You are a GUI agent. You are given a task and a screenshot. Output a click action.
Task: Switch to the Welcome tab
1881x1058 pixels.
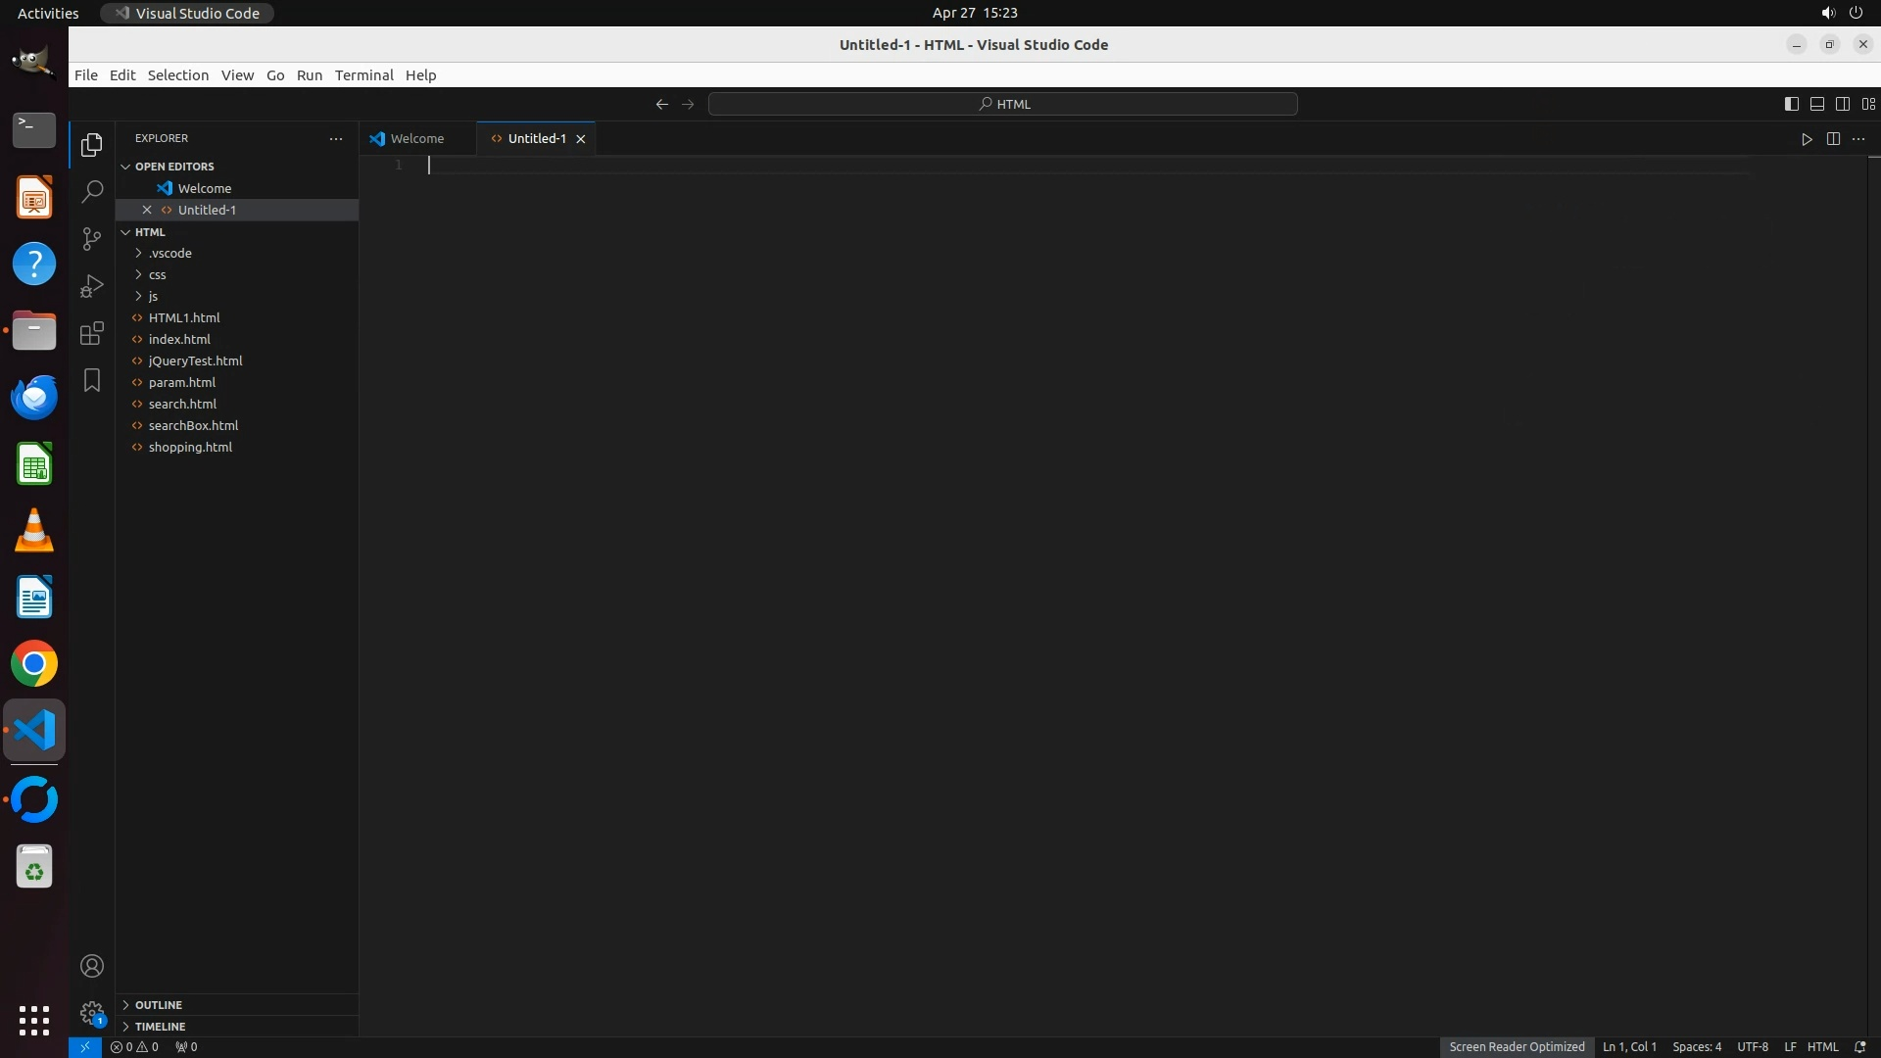(416, 139)
